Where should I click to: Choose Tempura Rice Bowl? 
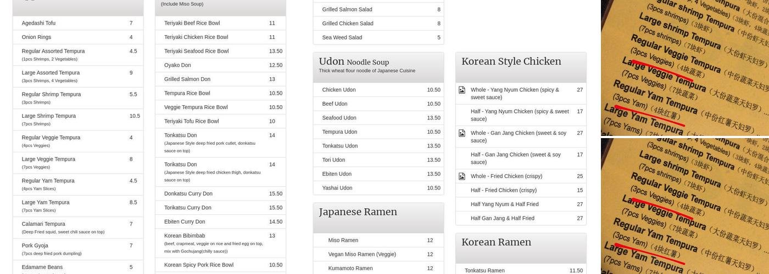(220, 93)
